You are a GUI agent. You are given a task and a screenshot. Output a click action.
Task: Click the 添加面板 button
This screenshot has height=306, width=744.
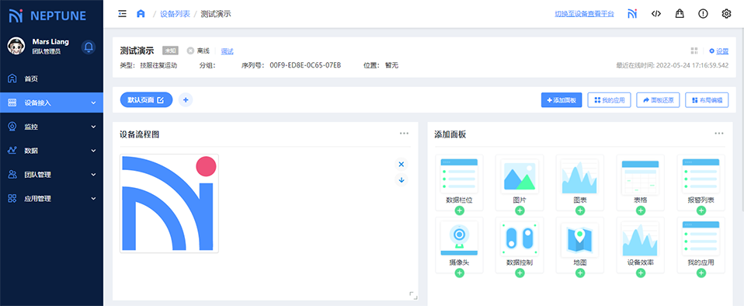click(x=561, y=100)
